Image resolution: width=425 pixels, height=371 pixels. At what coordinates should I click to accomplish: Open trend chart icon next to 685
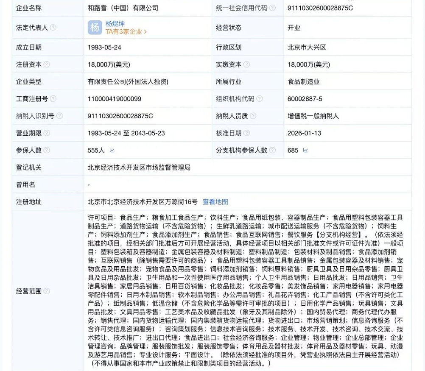[305, 150]
